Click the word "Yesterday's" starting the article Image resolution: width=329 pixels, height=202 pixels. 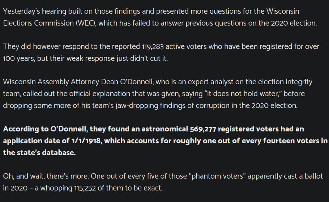click(21, 11)
